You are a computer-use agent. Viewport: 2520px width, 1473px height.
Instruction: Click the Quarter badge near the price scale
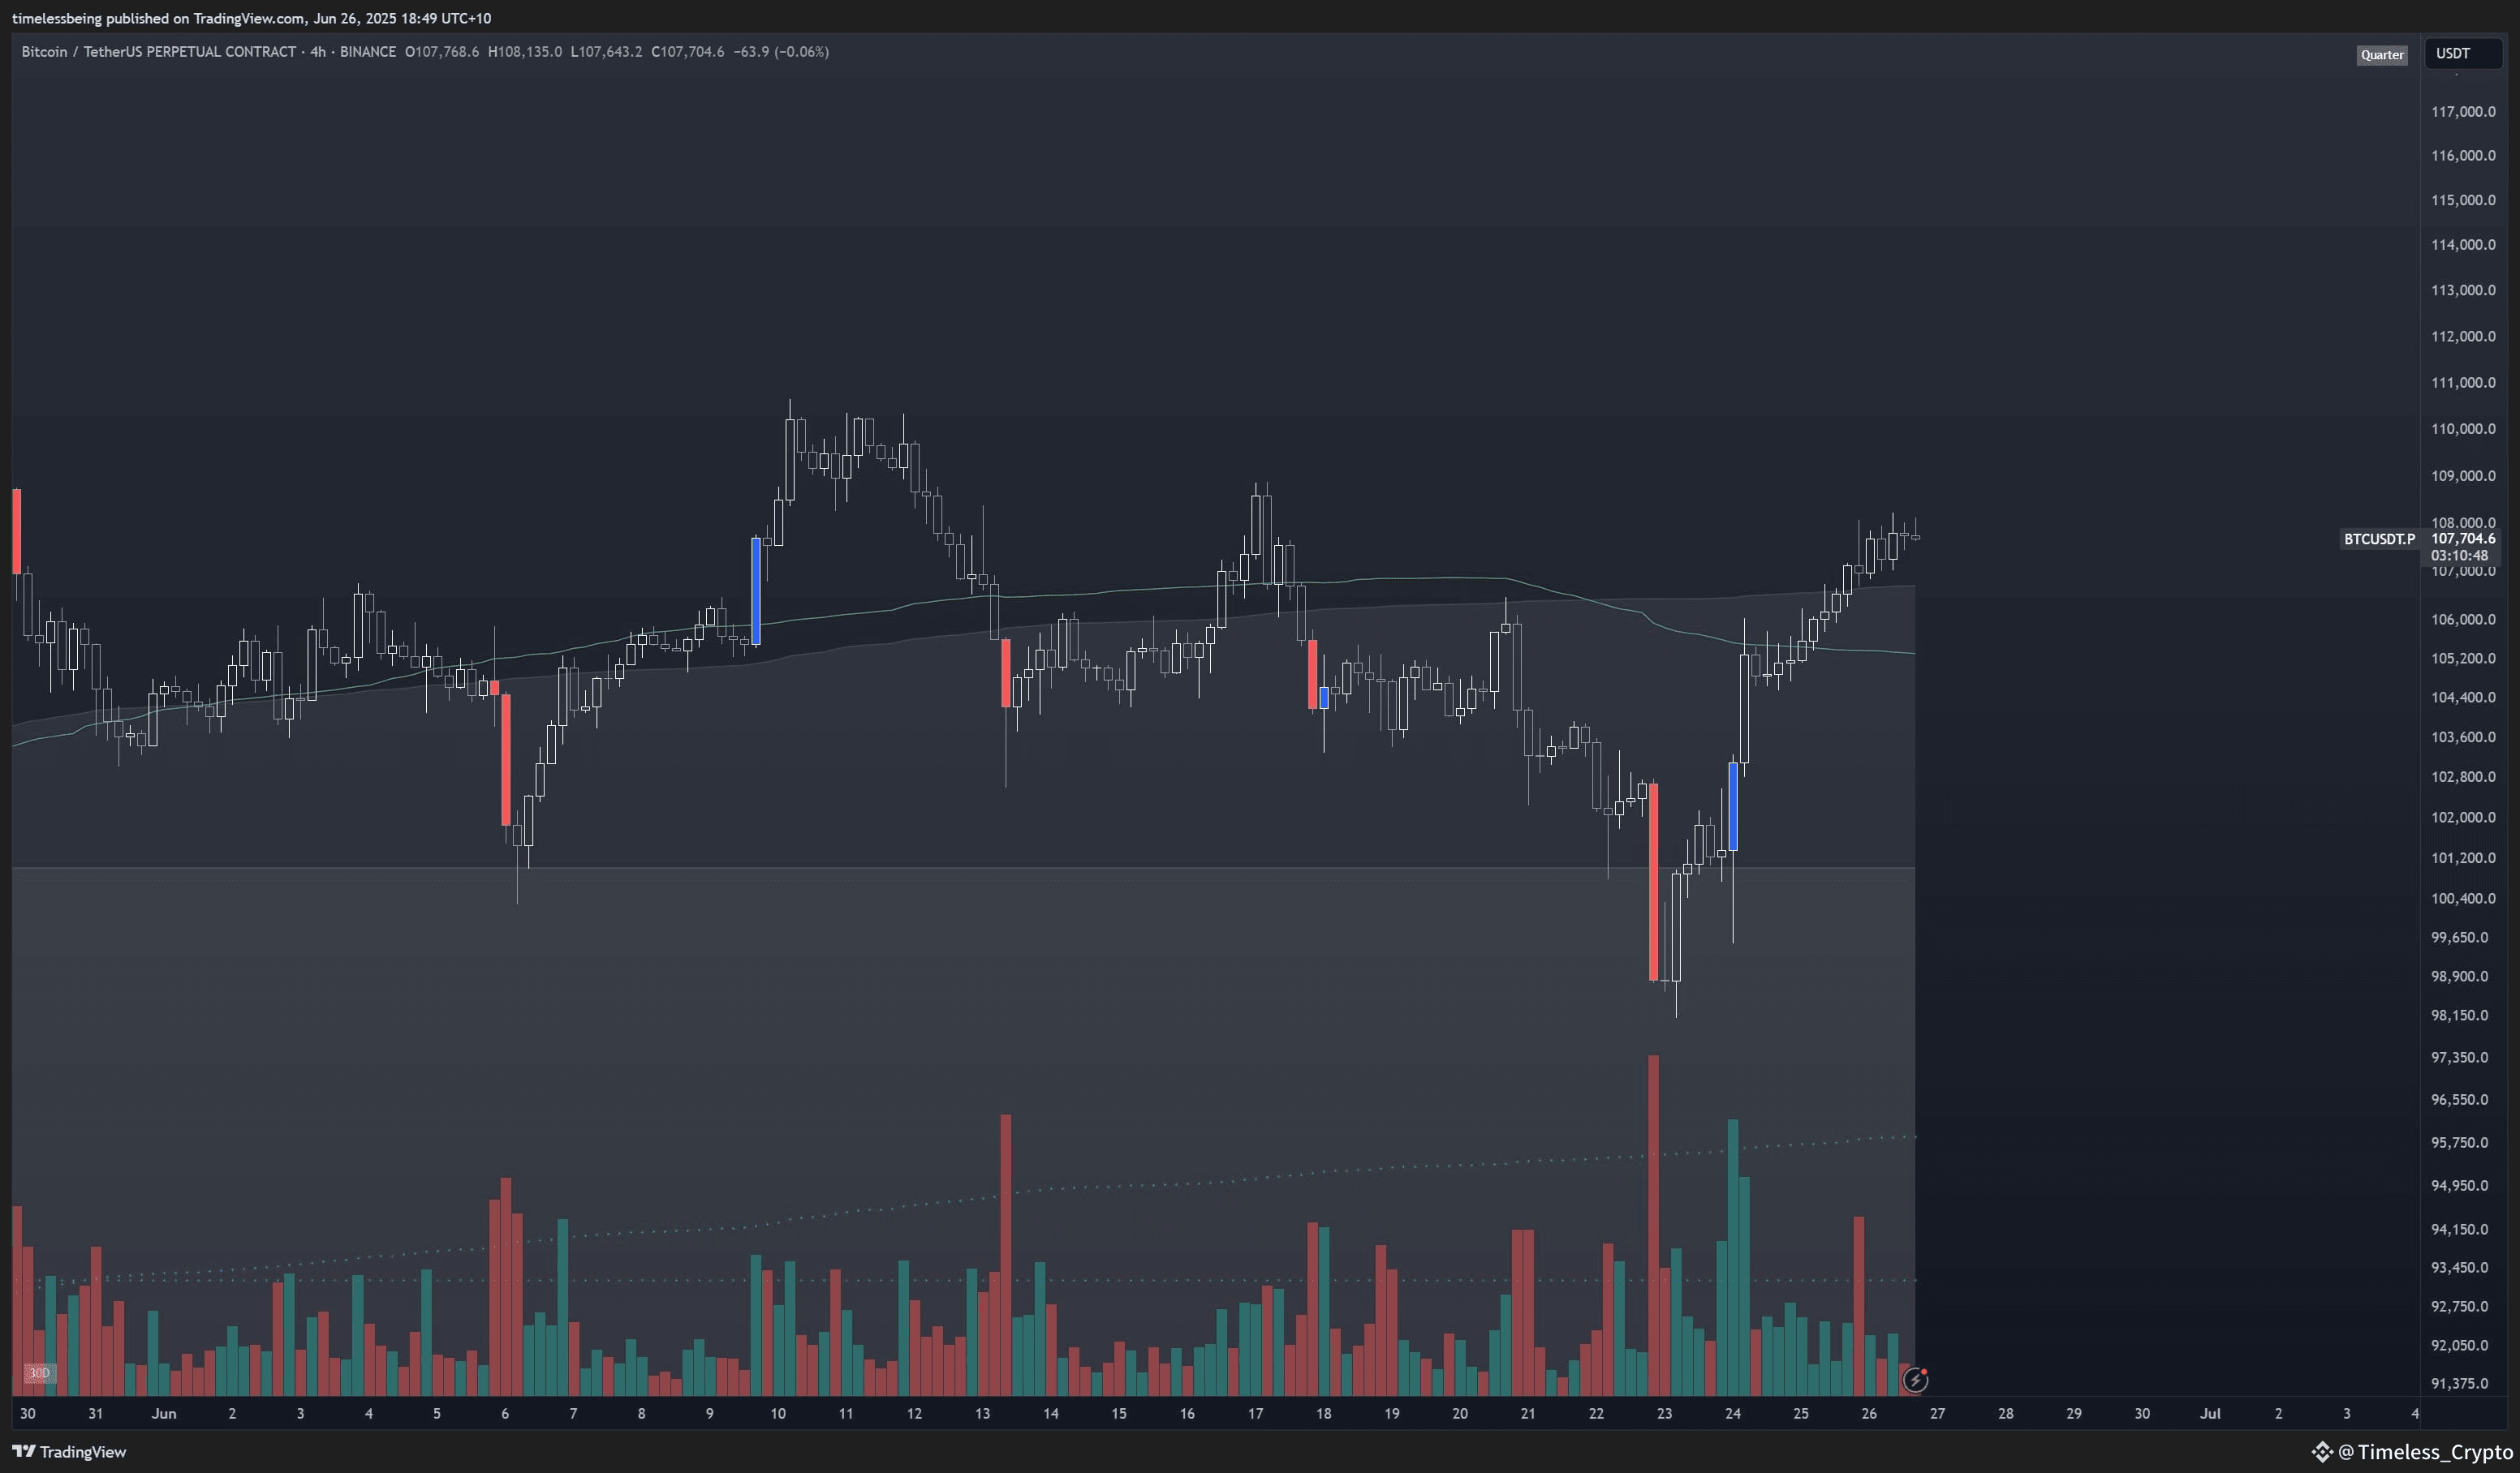pos(2381,55)
